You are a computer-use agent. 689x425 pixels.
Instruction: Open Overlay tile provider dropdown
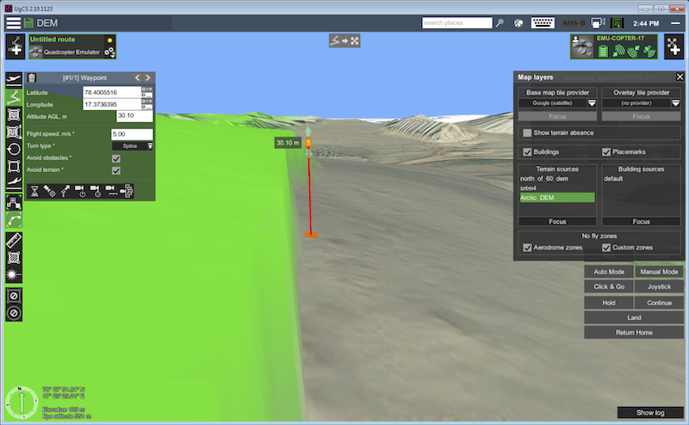[641, 103]
